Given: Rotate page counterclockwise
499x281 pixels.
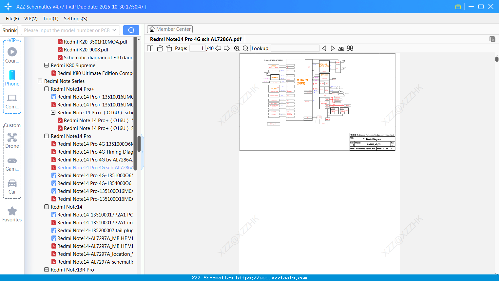Looking at the screenshot, I should [160, 48].
